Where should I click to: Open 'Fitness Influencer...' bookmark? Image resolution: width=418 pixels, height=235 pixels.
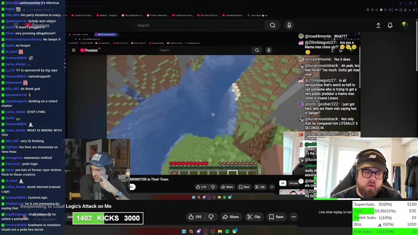tap(158, 15)
